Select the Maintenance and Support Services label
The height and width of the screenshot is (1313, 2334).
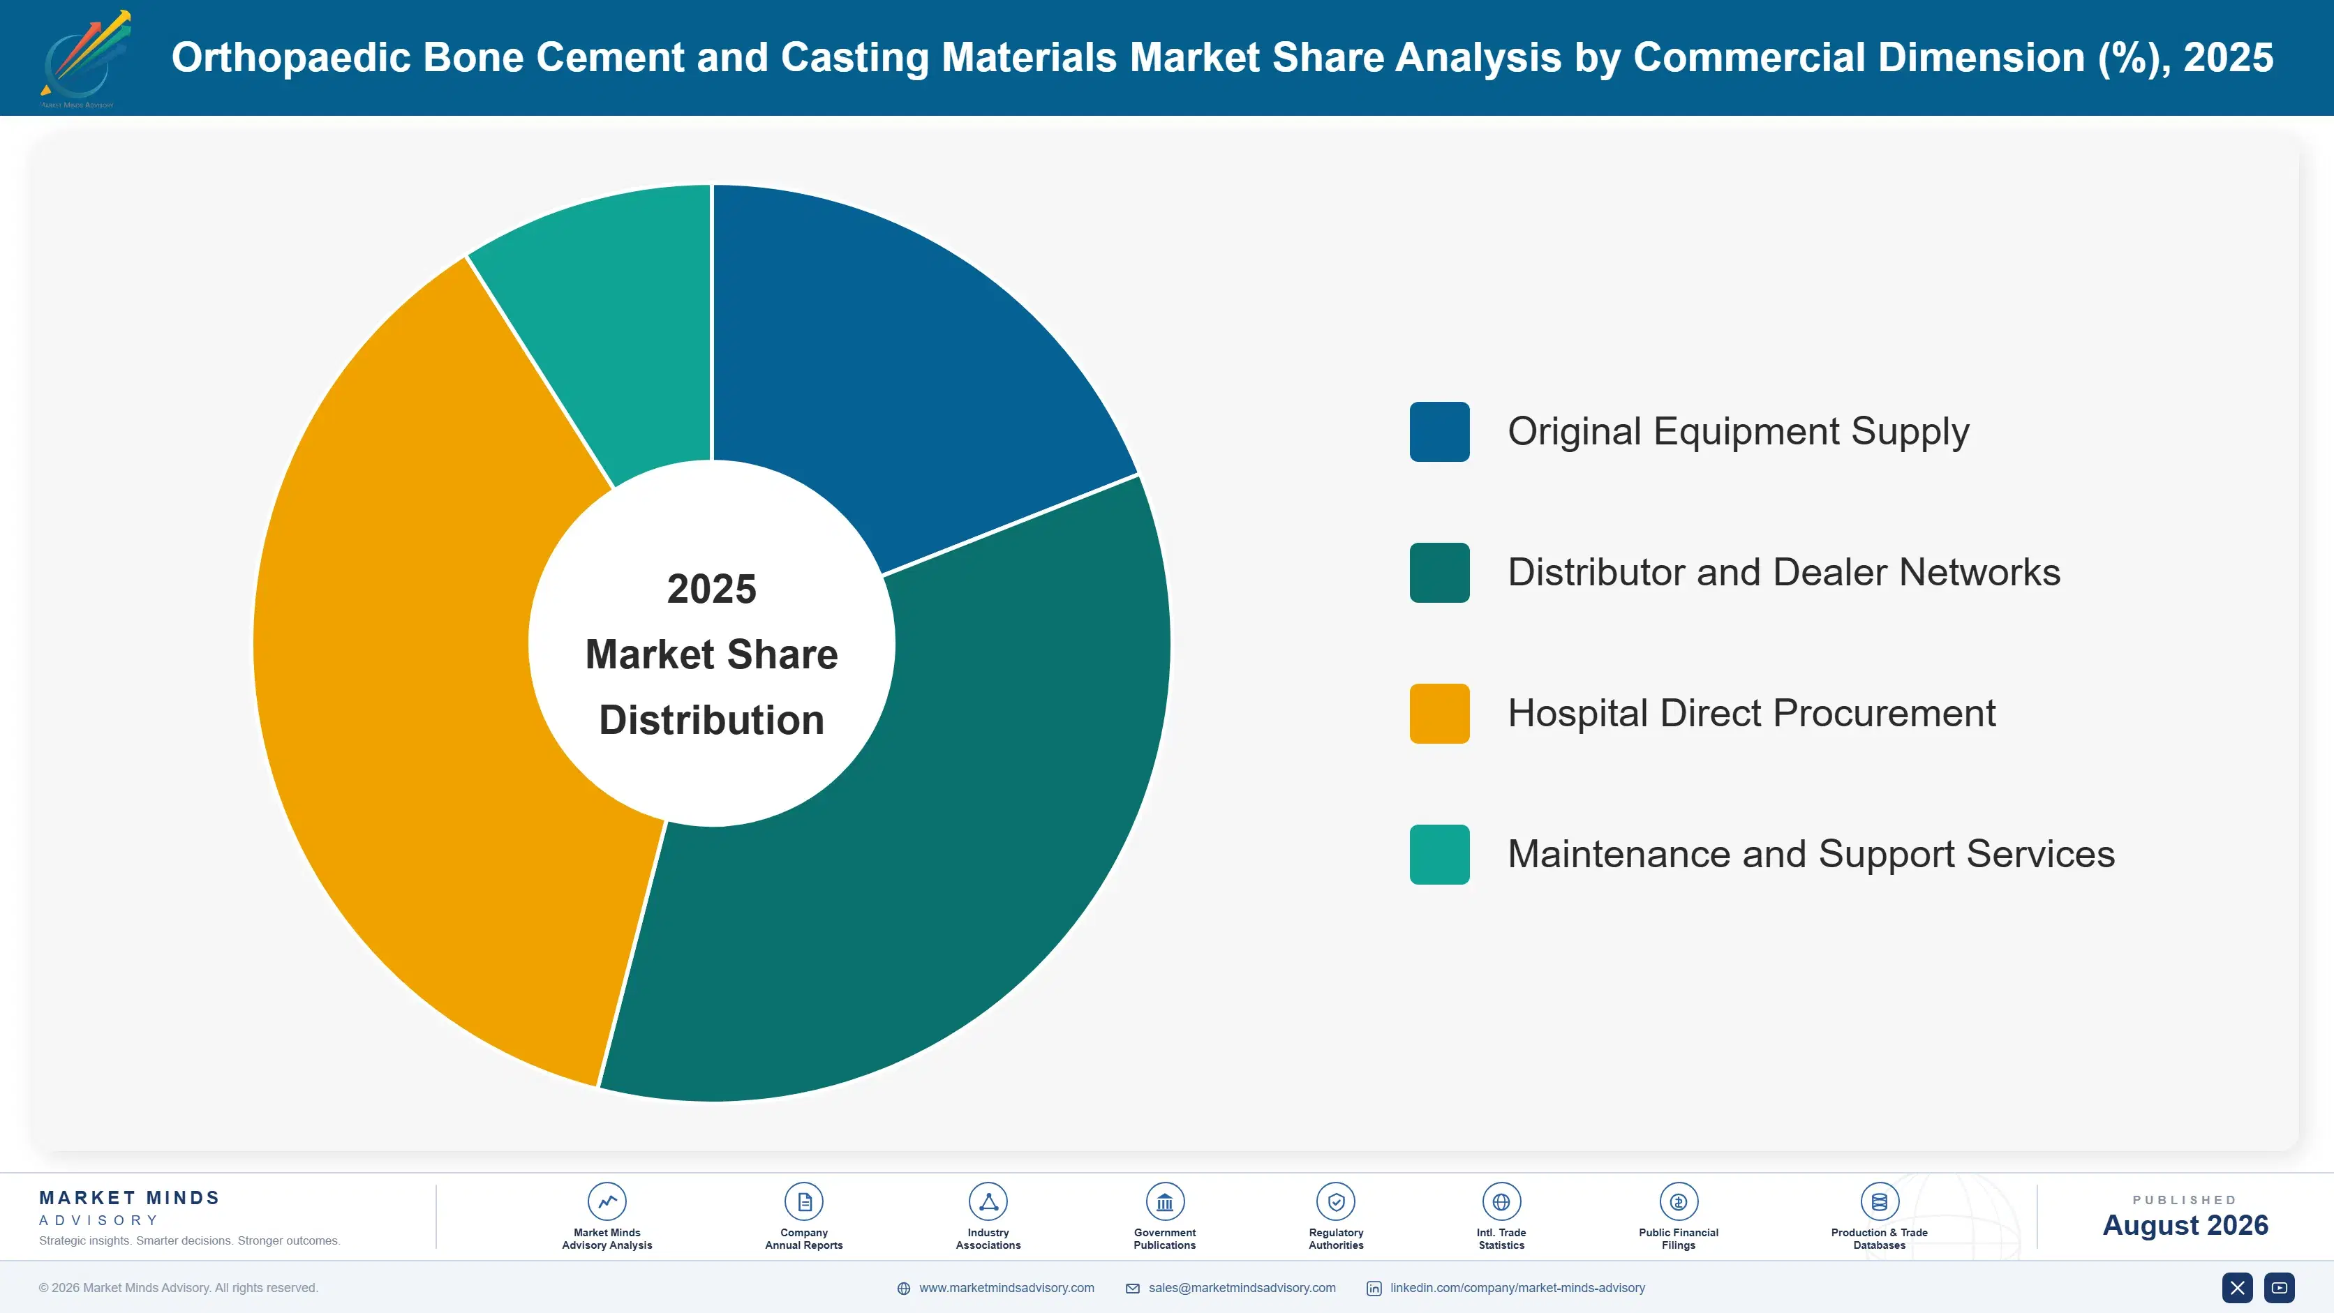tap(1811, 855)
